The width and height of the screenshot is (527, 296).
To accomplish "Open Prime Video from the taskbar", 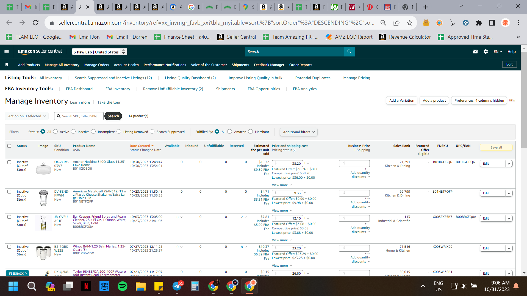I will pyautogui.click(x=104, y=286).
